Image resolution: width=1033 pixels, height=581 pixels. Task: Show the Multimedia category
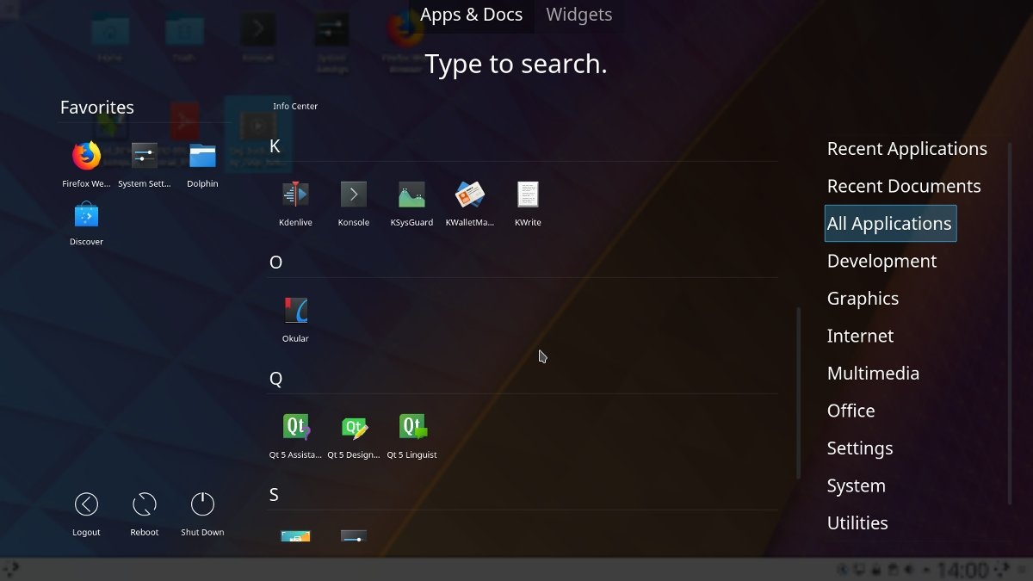pos(873,374)
